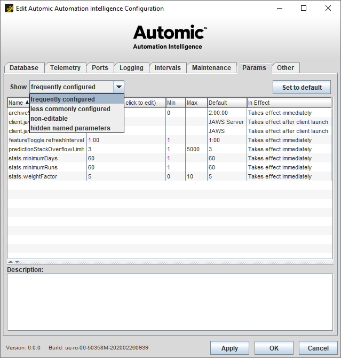Collapse split pane with up arrow
The image size is (341, 358).
pos(11,262)
